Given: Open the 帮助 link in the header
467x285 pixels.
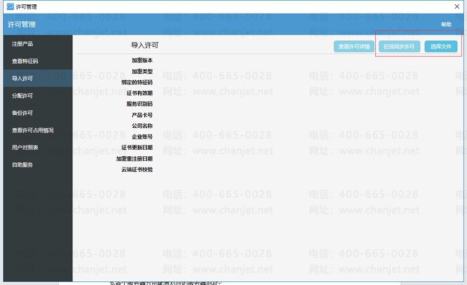Looking at the screenshot, I should [446, 24].
